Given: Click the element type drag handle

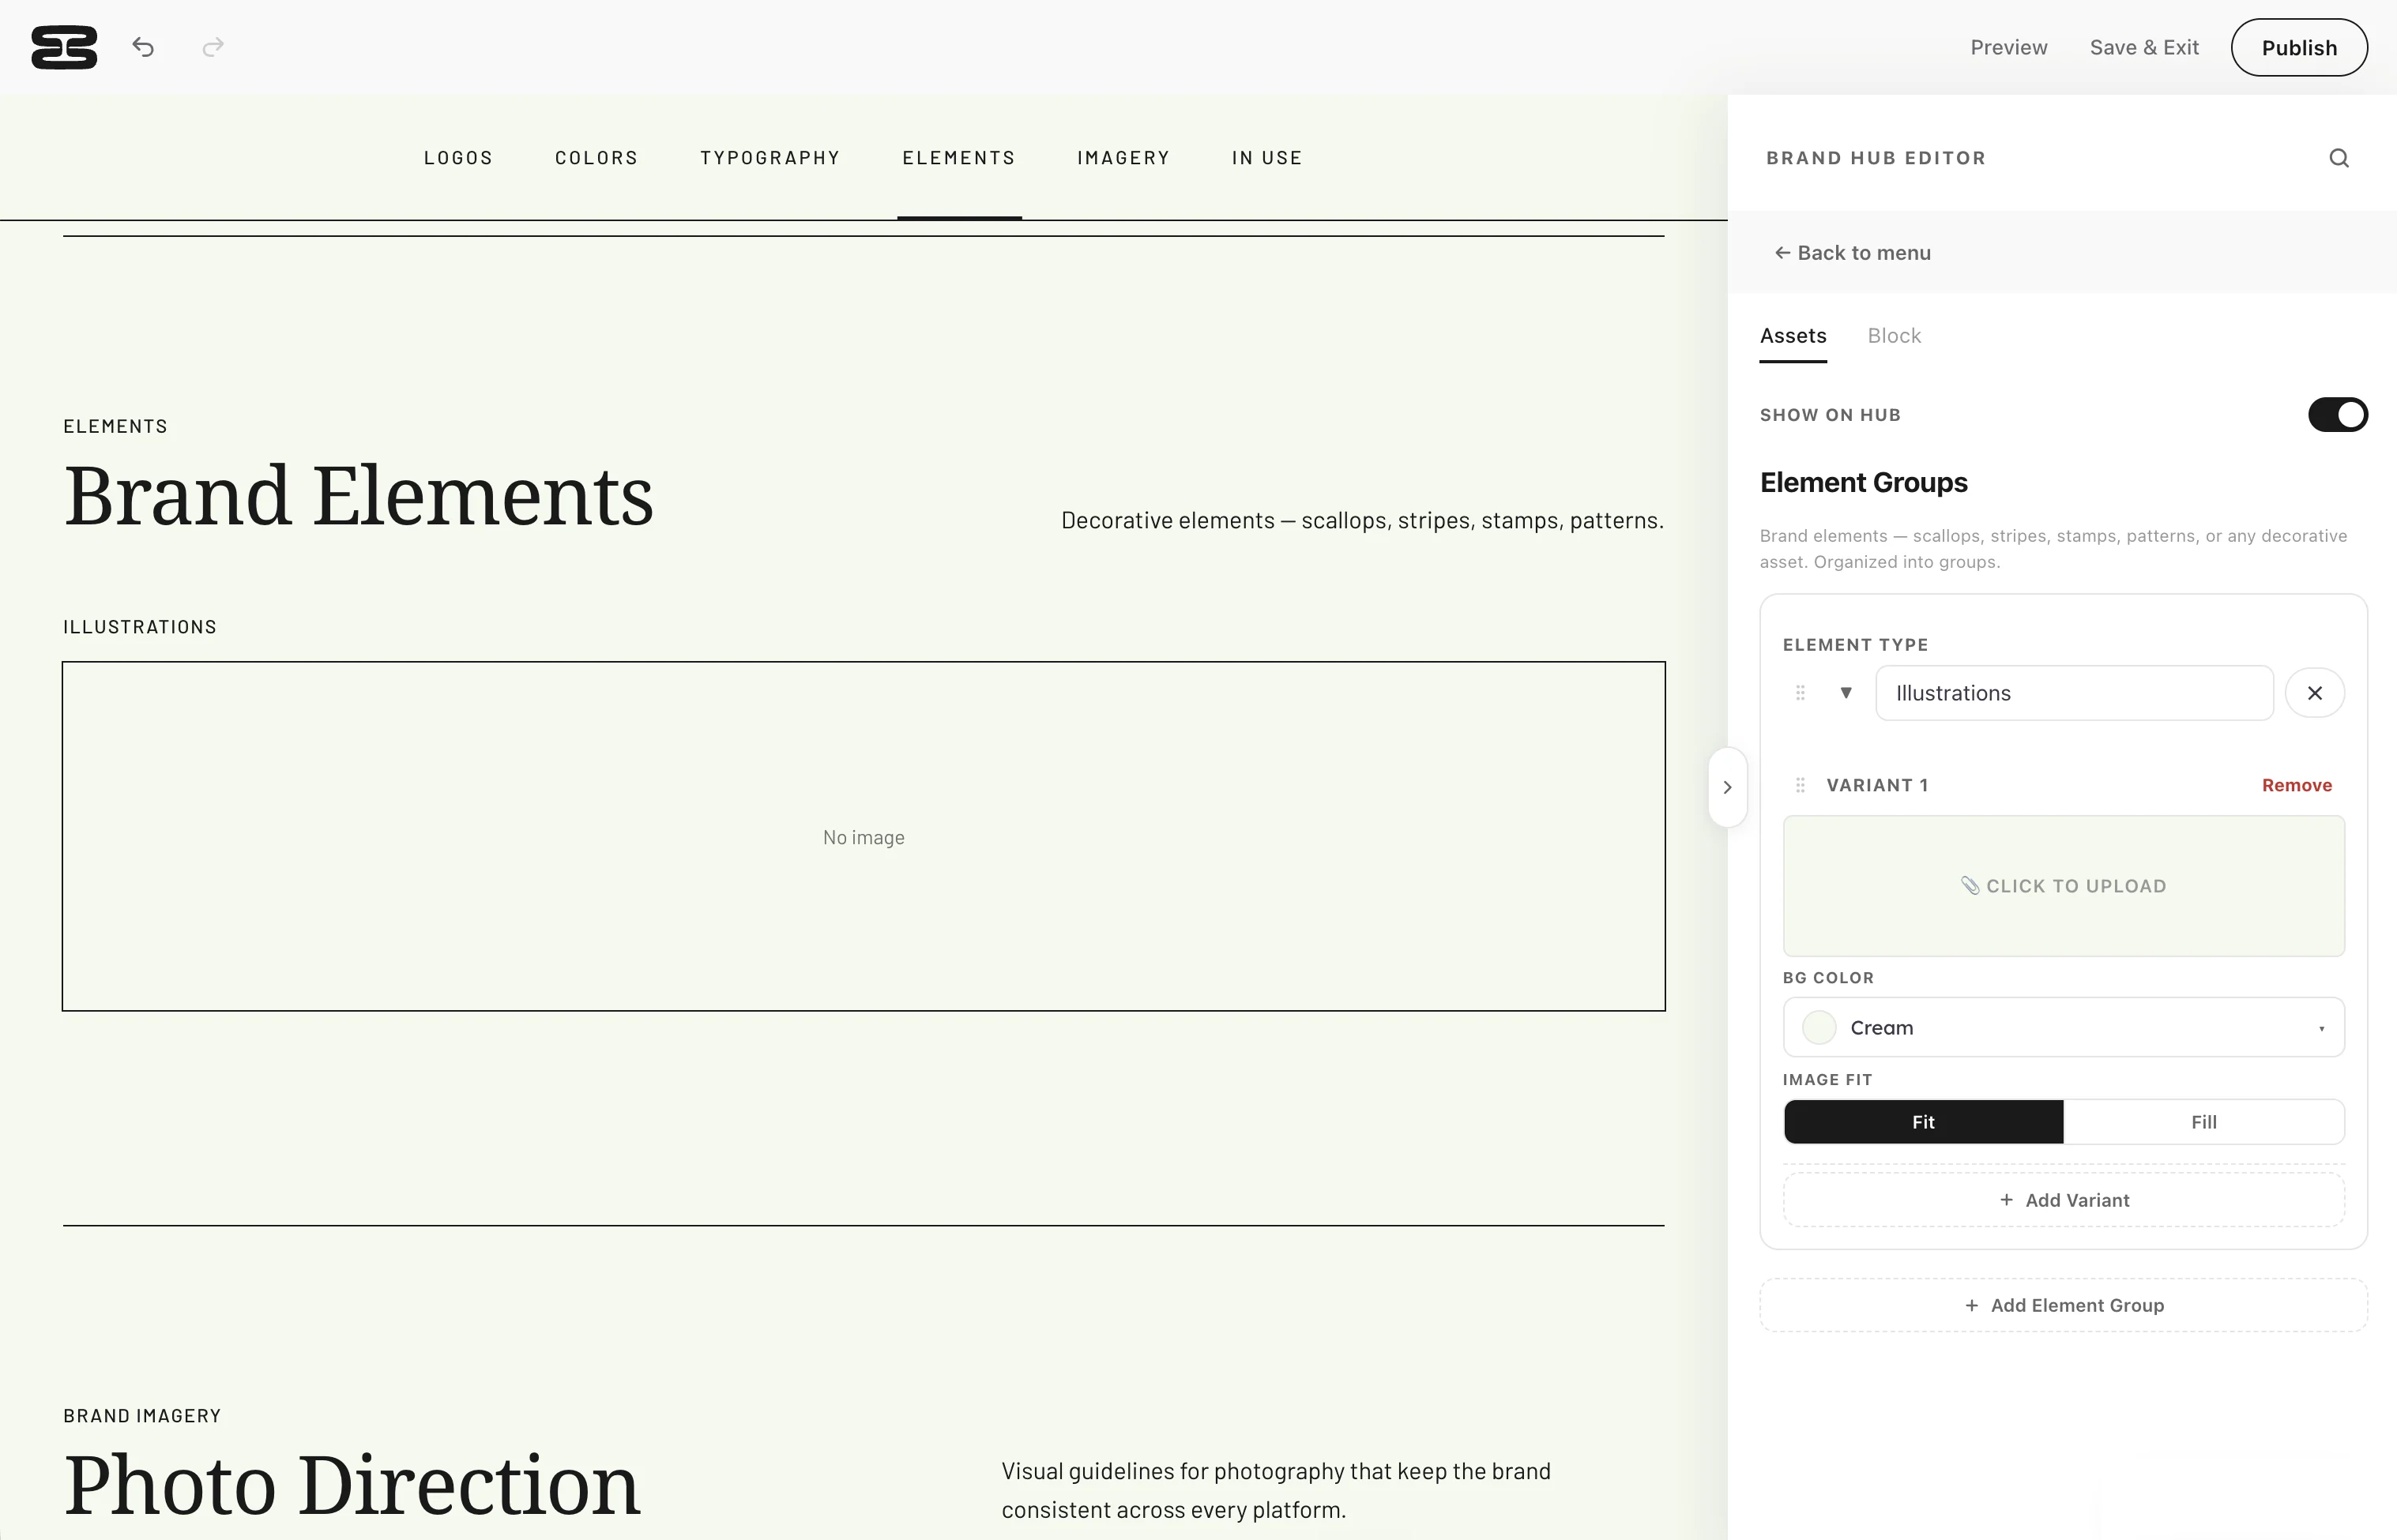Looking at the screenshot, I should [x=1800, y=693].
